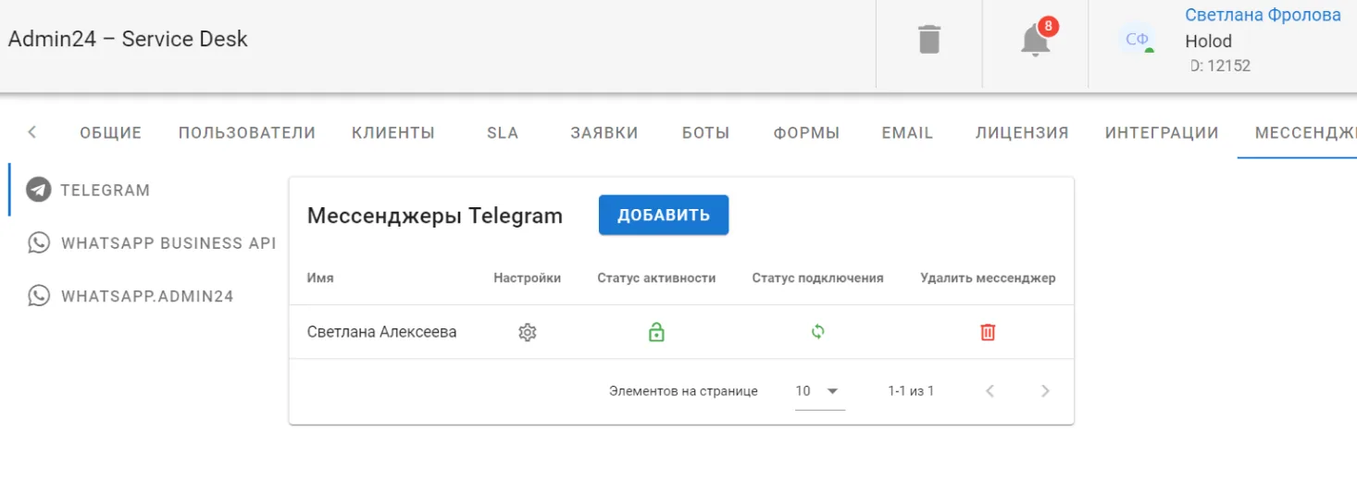Click the Светлана Алексеева name cell
Image resolution: width=1357 pixels, height=494 pixels.
pyautogui.click(x=381, y=332)
